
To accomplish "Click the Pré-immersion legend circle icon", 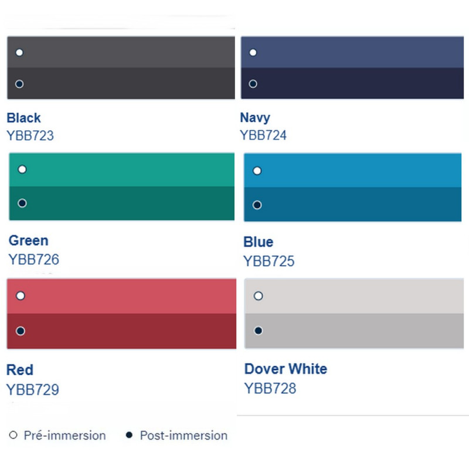I will 13,436.
